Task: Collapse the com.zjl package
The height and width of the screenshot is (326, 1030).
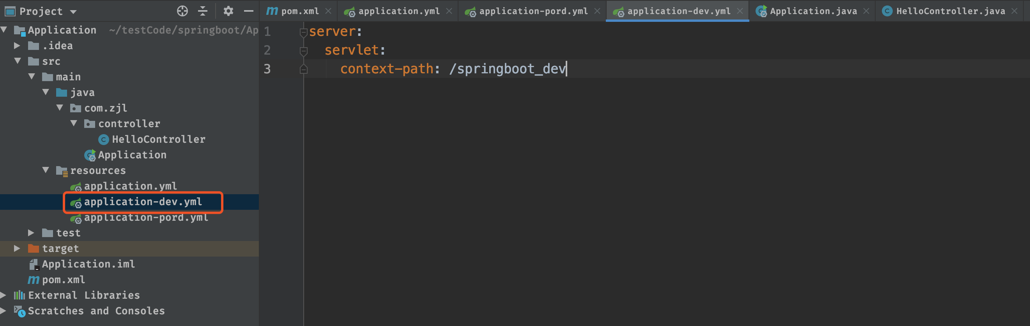Action: pyautogui.click(x=60, y=108)
